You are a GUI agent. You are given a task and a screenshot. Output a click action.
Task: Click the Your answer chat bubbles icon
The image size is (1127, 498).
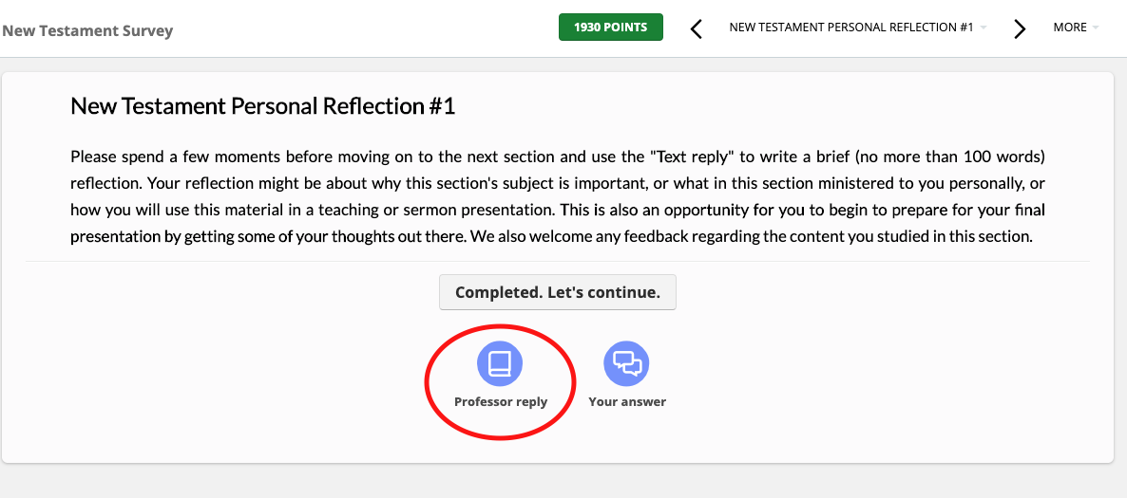point(627,363)
